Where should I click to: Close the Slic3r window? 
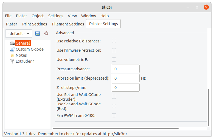(x=206, y=7)
